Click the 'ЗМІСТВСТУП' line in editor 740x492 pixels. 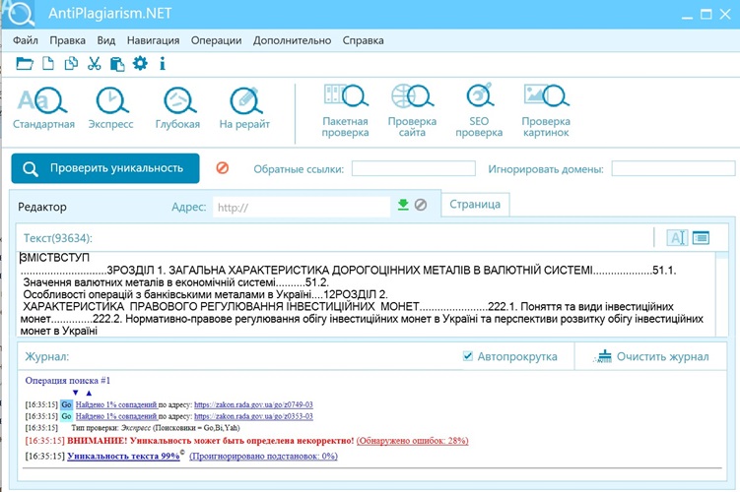click(54, 257)
